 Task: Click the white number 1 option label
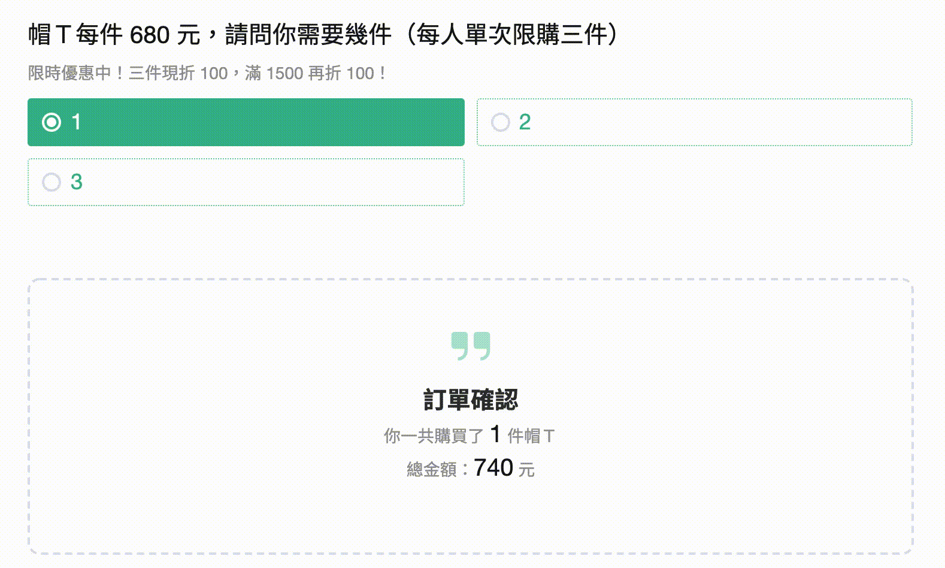(x=76, y=122)
